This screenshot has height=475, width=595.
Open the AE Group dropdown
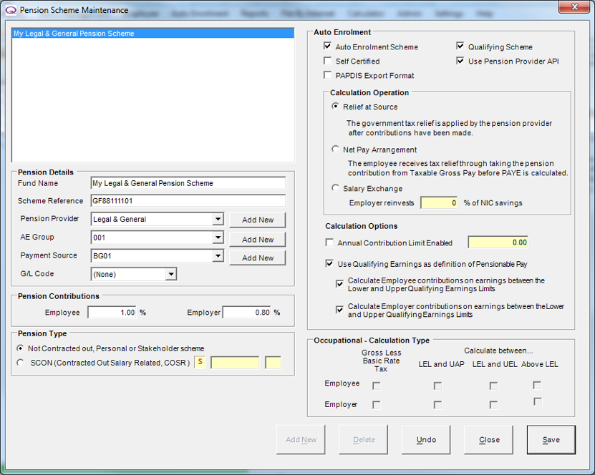[217, 237]
